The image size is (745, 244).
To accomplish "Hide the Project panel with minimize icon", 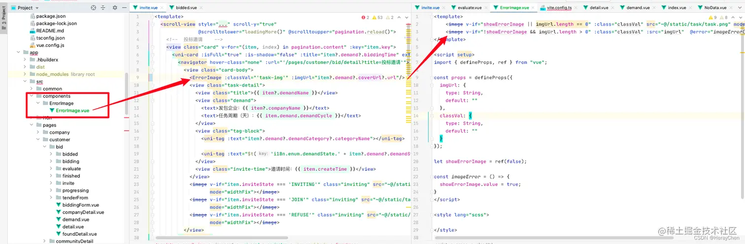I will [124, 8].
